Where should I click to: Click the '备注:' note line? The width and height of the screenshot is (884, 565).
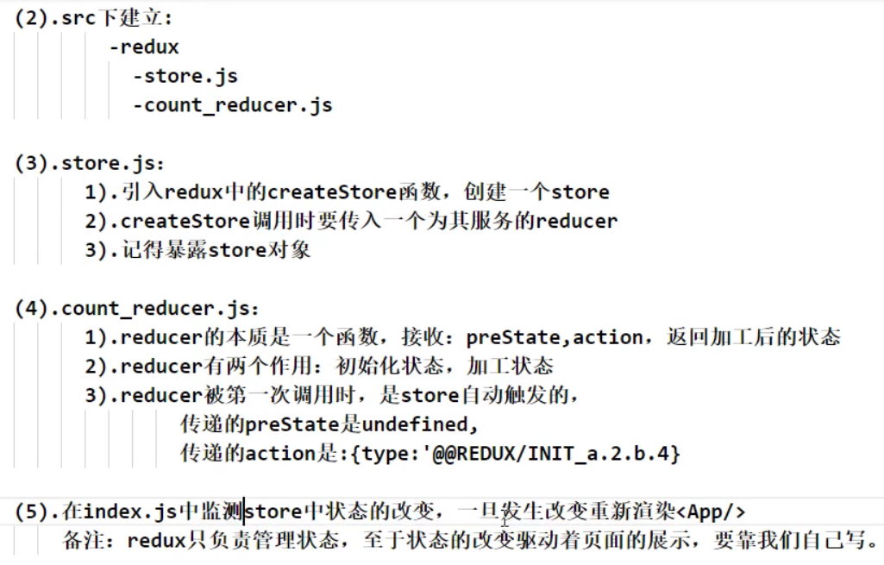point(469,541)
